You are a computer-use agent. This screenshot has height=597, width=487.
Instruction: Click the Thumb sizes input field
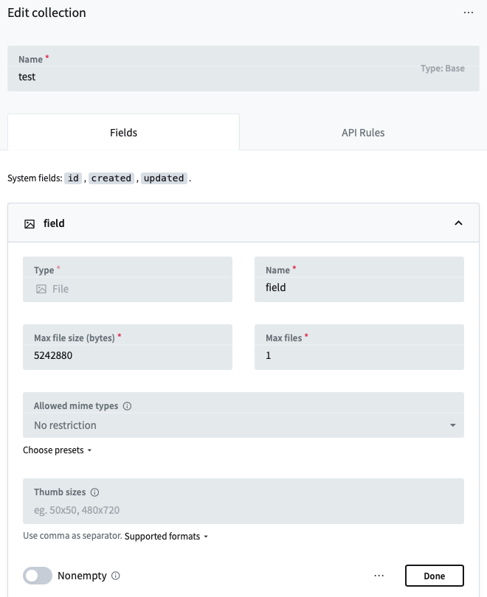coord(243,510)
